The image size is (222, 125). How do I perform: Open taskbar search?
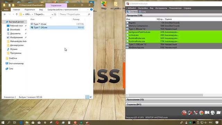point(9,123)
